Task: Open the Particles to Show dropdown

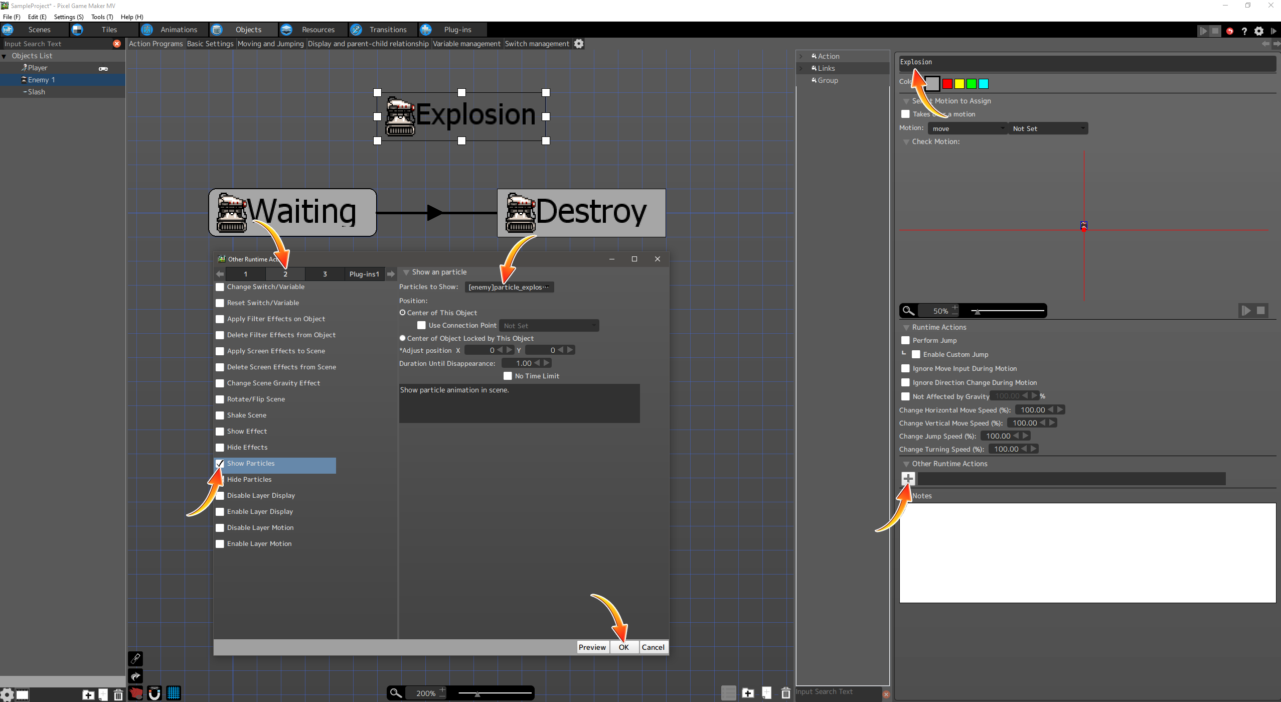Action: pyautogui.click(x=509, y=287)
